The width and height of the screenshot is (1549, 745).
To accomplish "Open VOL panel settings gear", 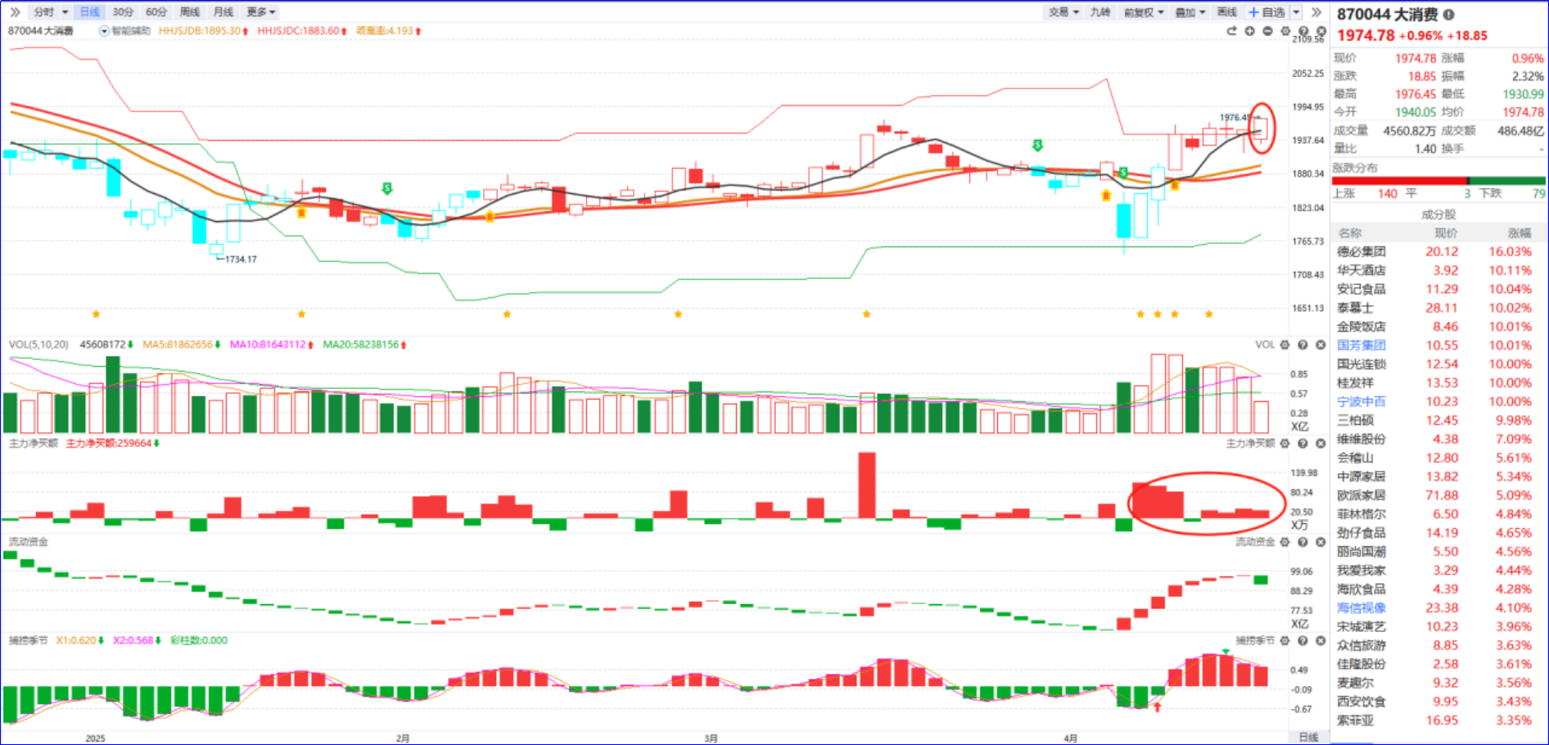I will tap(1285, 345).
